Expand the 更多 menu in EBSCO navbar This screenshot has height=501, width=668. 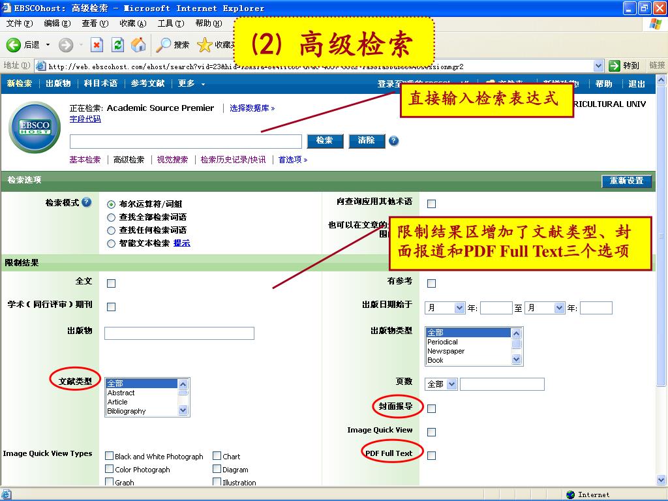pos(191,84)
